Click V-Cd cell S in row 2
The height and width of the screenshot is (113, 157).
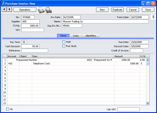[143, 63]
